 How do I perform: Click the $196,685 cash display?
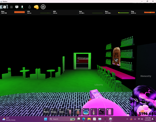tap(147, 114)
